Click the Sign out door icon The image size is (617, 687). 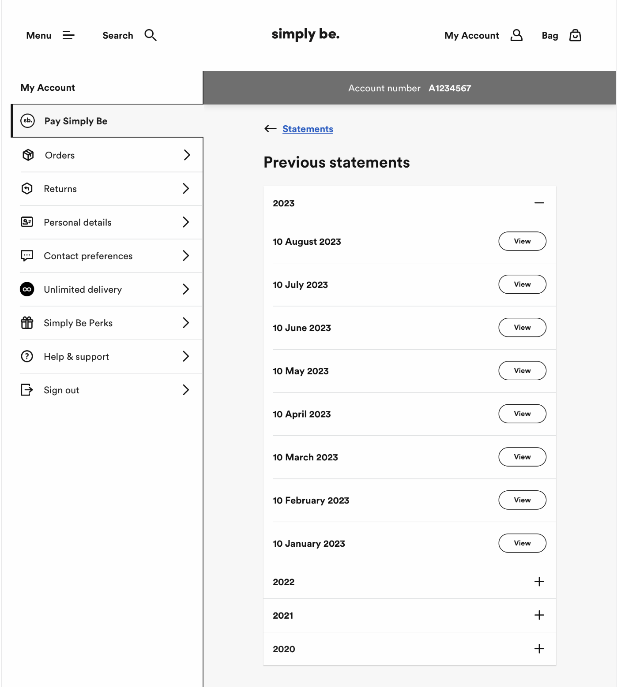27,390
